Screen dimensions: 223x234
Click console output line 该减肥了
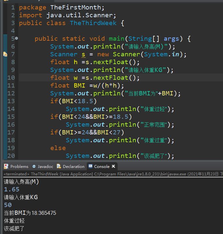(x=14, y=228)
